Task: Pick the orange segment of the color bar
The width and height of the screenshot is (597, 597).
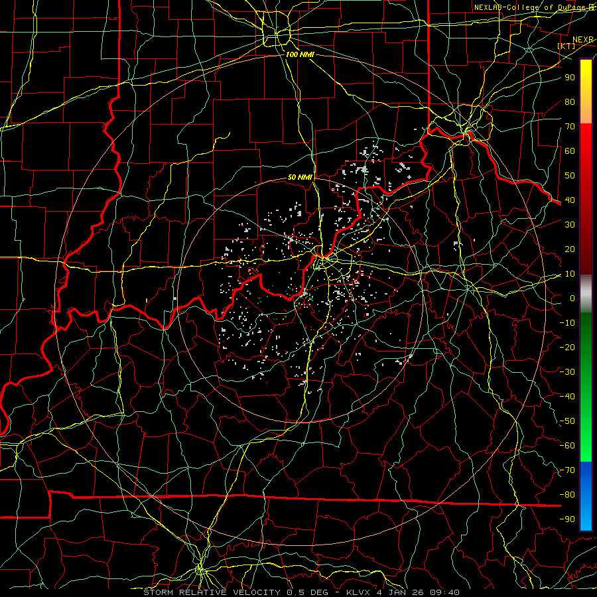Action: 586,109
